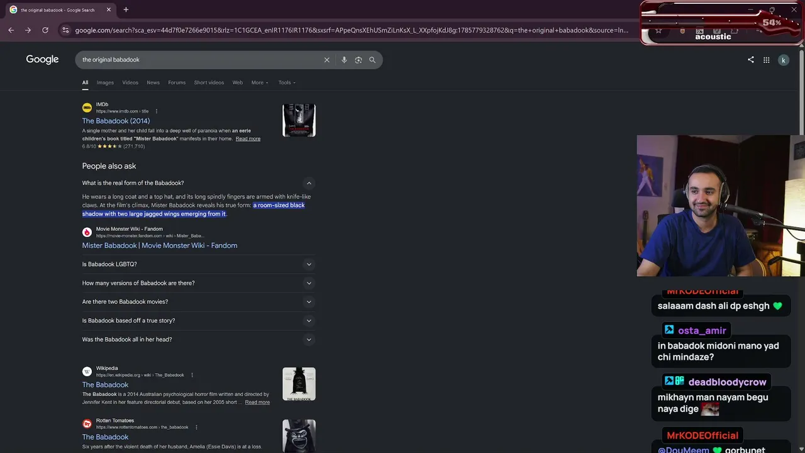Open the Wikipedia Babadook poster thumbnail
The image size is (805, 453).
point(299,384)
